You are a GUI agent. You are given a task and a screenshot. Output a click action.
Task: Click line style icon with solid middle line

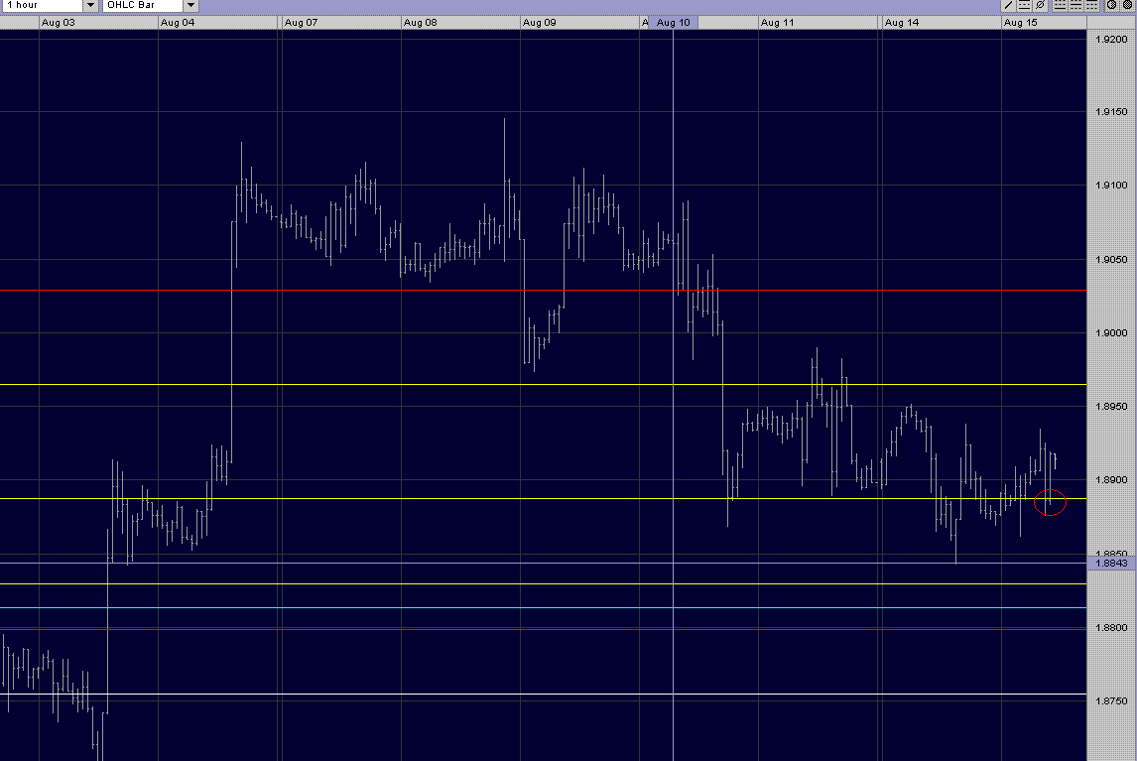1076,5
